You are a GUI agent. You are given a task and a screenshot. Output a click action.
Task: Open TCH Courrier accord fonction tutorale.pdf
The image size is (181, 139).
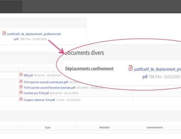pyautogui.click(x=50, y=87)
